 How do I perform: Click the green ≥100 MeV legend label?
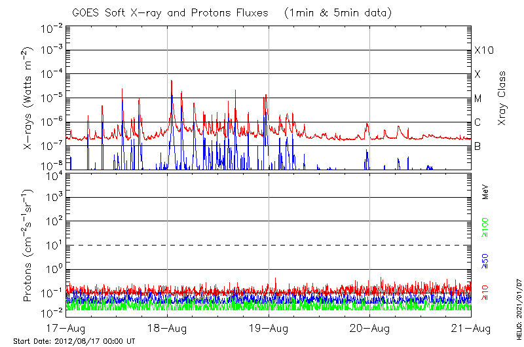(x=486, y=228)
